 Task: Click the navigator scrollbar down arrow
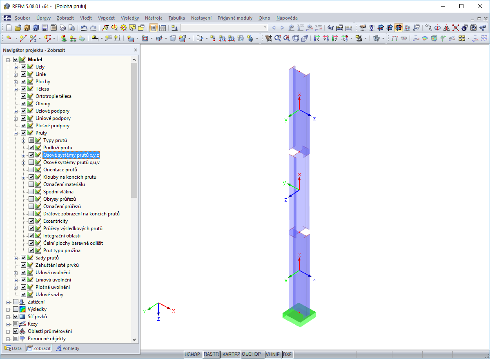pyautogui.click(x=134, y=339)
